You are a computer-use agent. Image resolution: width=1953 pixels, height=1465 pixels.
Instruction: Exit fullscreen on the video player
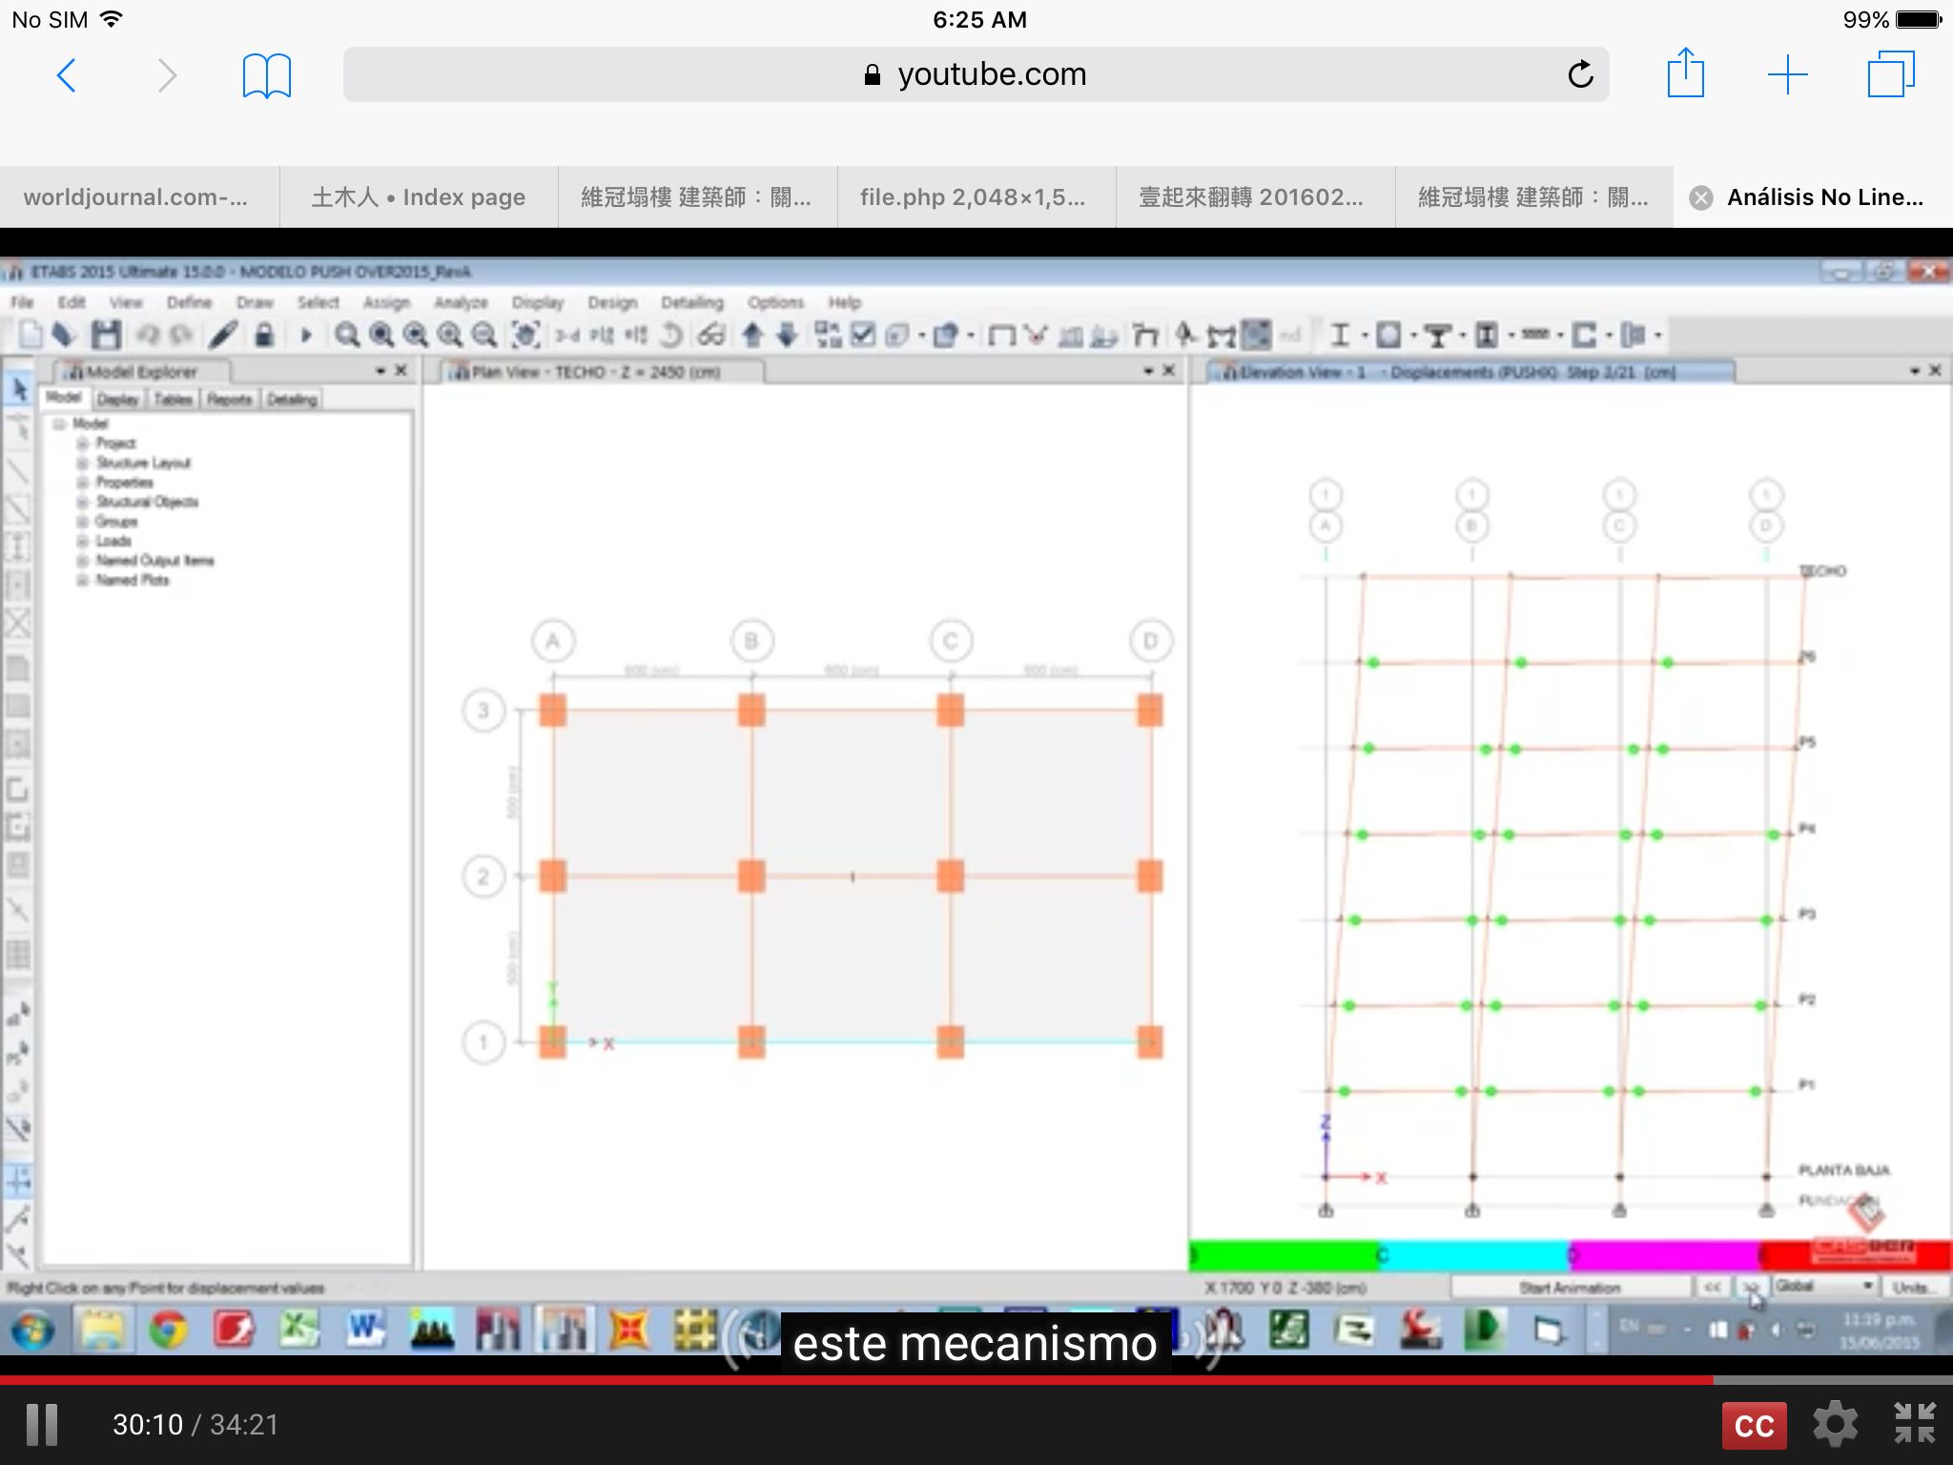click(1914, 1423)
